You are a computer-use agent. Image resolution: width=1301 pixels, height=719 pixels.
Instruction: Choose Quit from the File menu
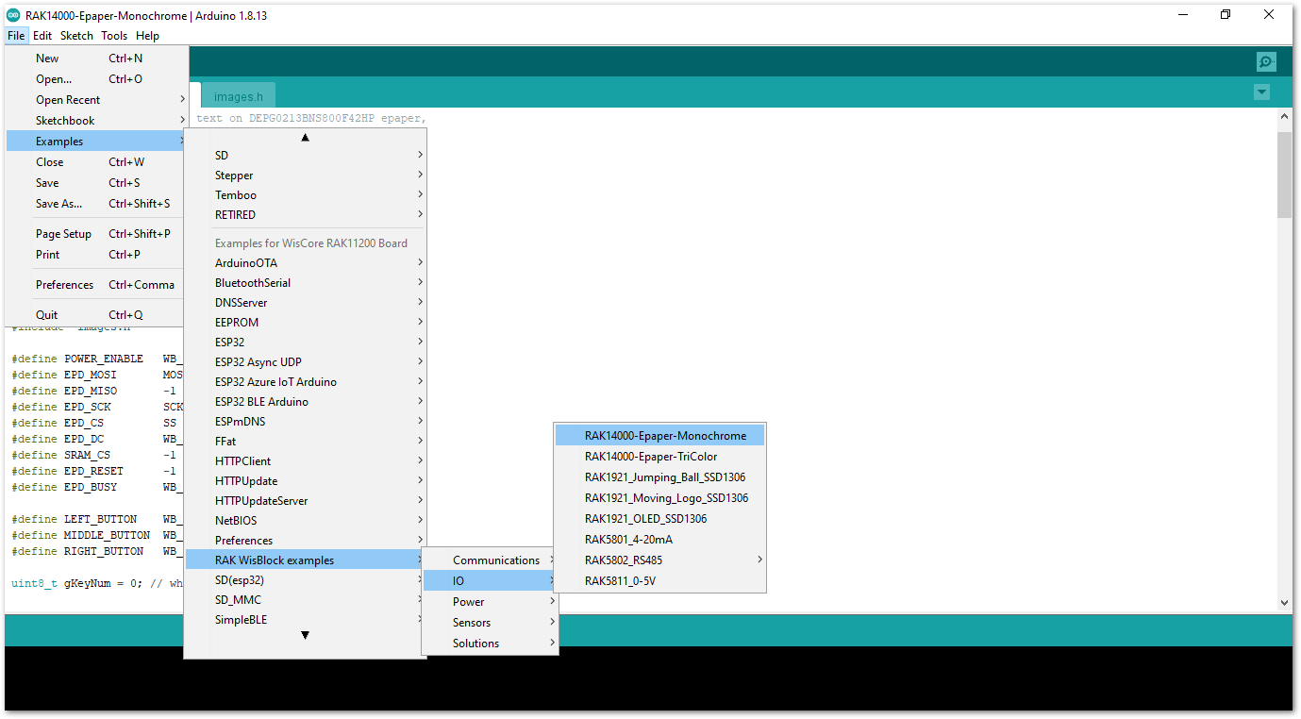(96, 315)
